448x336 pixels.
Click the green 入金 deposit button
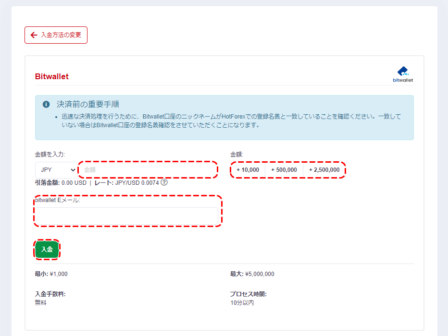click(47, 250)
